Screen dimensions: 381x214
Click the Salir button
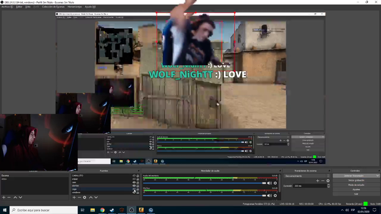pos(356,194)
